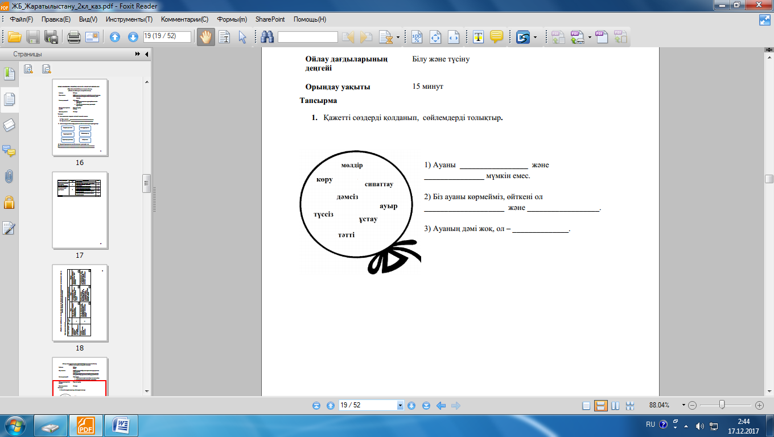
Task: Jump to first page button in status bar
Action: pyautogui.click(x=317, y=406)
